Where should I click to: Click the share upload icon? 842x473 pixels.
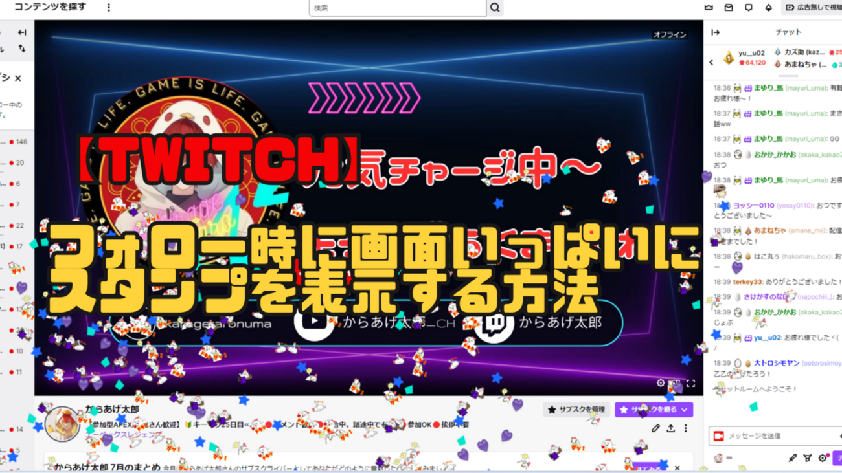coord(670,428)
